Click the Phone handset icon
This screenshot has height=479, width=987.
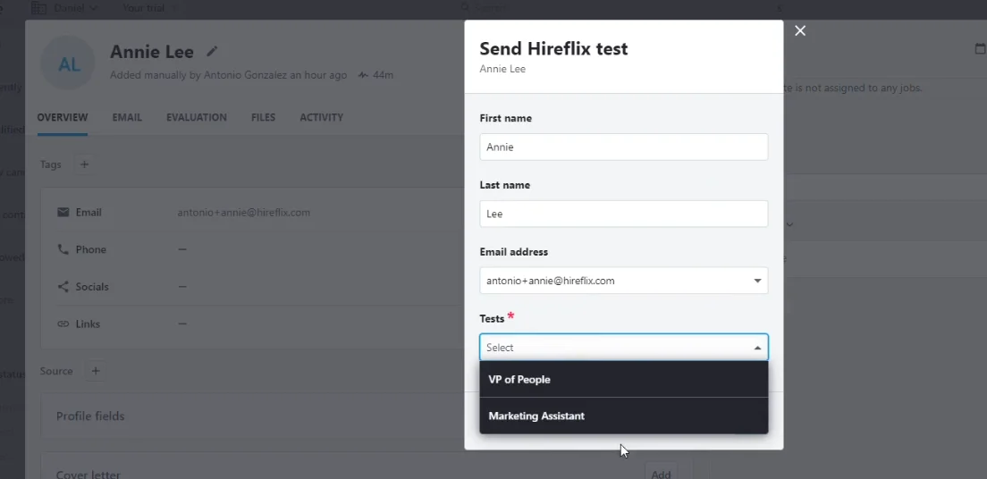click(x=63, y=249)
